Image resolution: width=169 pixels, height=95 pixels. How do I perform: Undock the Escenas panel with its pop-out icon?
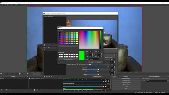(x=27, y=76)
